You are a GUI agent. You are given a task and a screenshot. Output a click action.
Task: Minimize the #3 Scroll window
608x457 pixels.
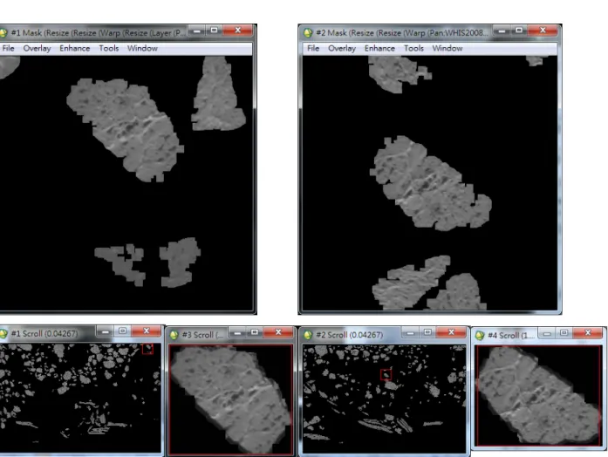point(237,332)
